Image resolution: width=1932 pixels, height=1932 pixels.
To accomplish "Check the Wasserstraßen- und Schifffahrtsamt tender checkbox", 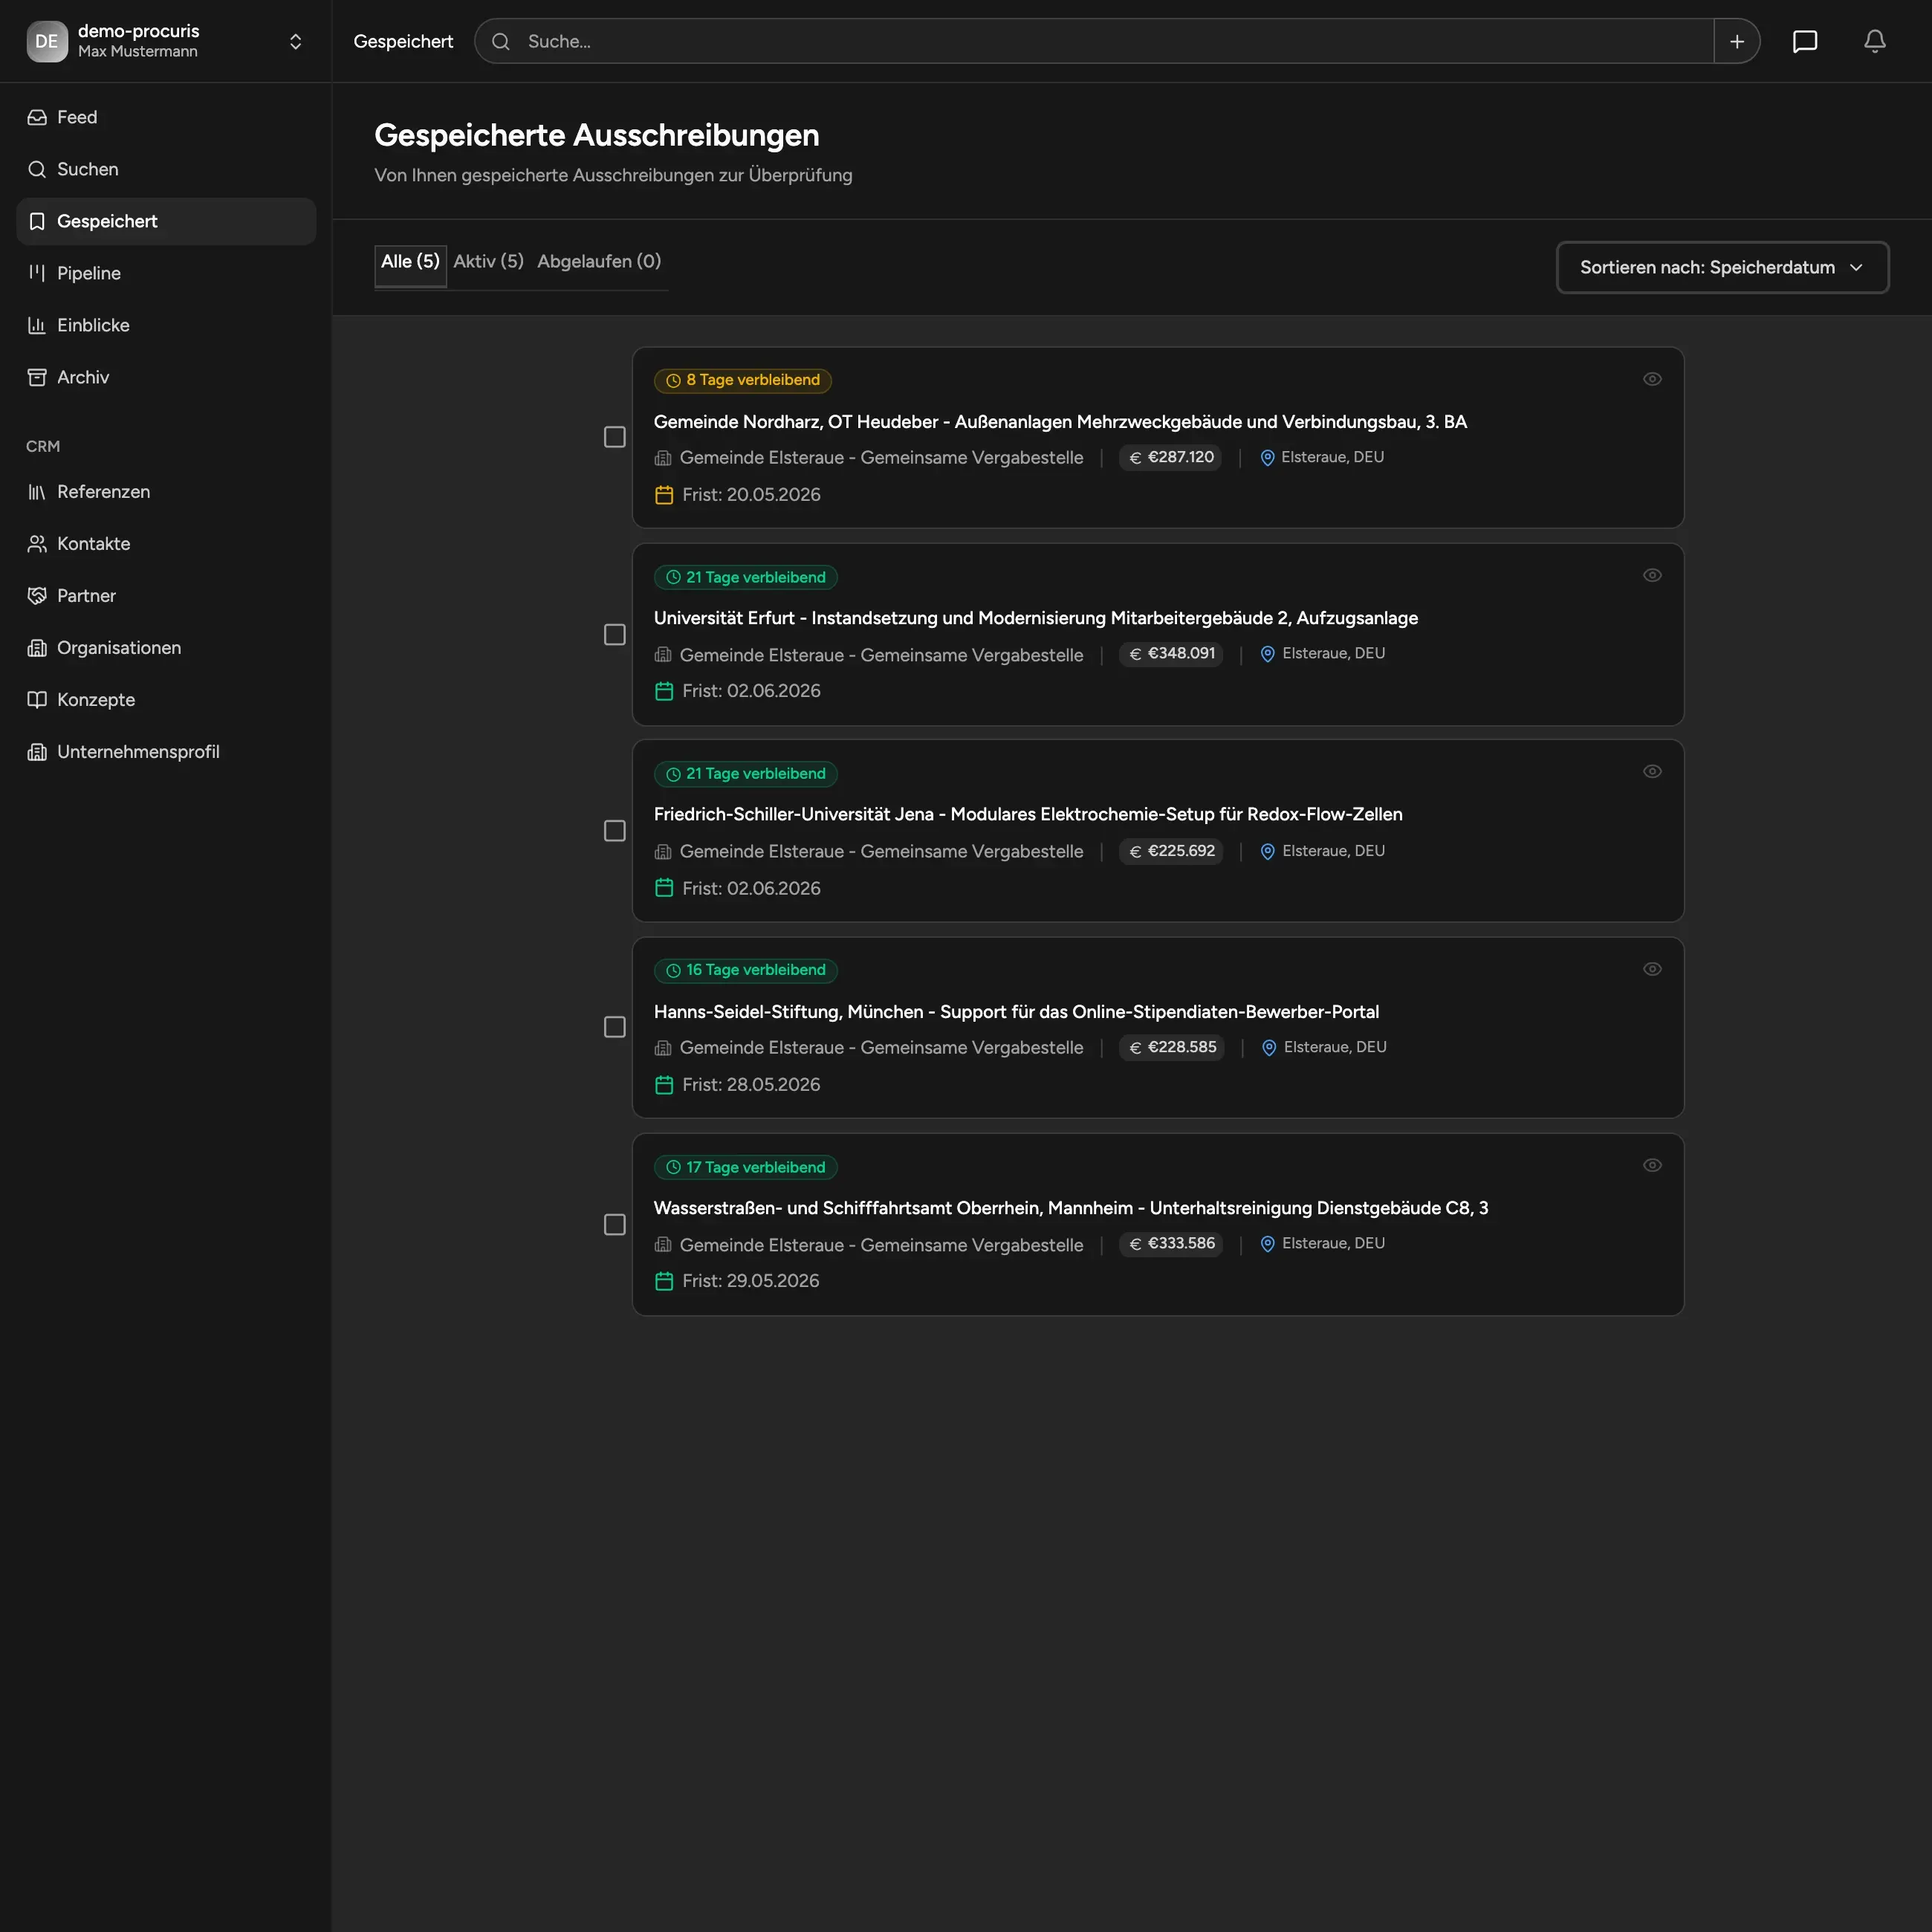I will 615,1225.
